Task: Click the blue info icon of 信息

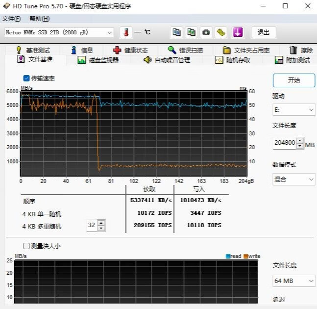Action: point(74,50)
